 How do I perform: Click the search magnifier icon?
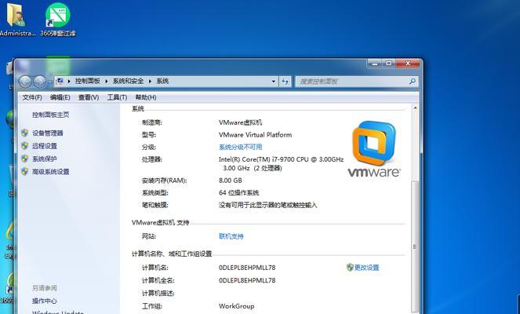(x=413, y=81)
